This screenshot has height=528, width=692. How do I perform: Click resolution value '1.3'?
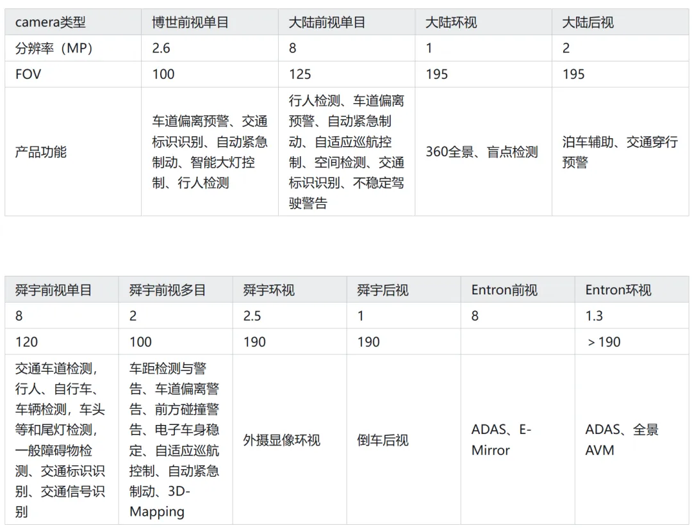(632, 316)
